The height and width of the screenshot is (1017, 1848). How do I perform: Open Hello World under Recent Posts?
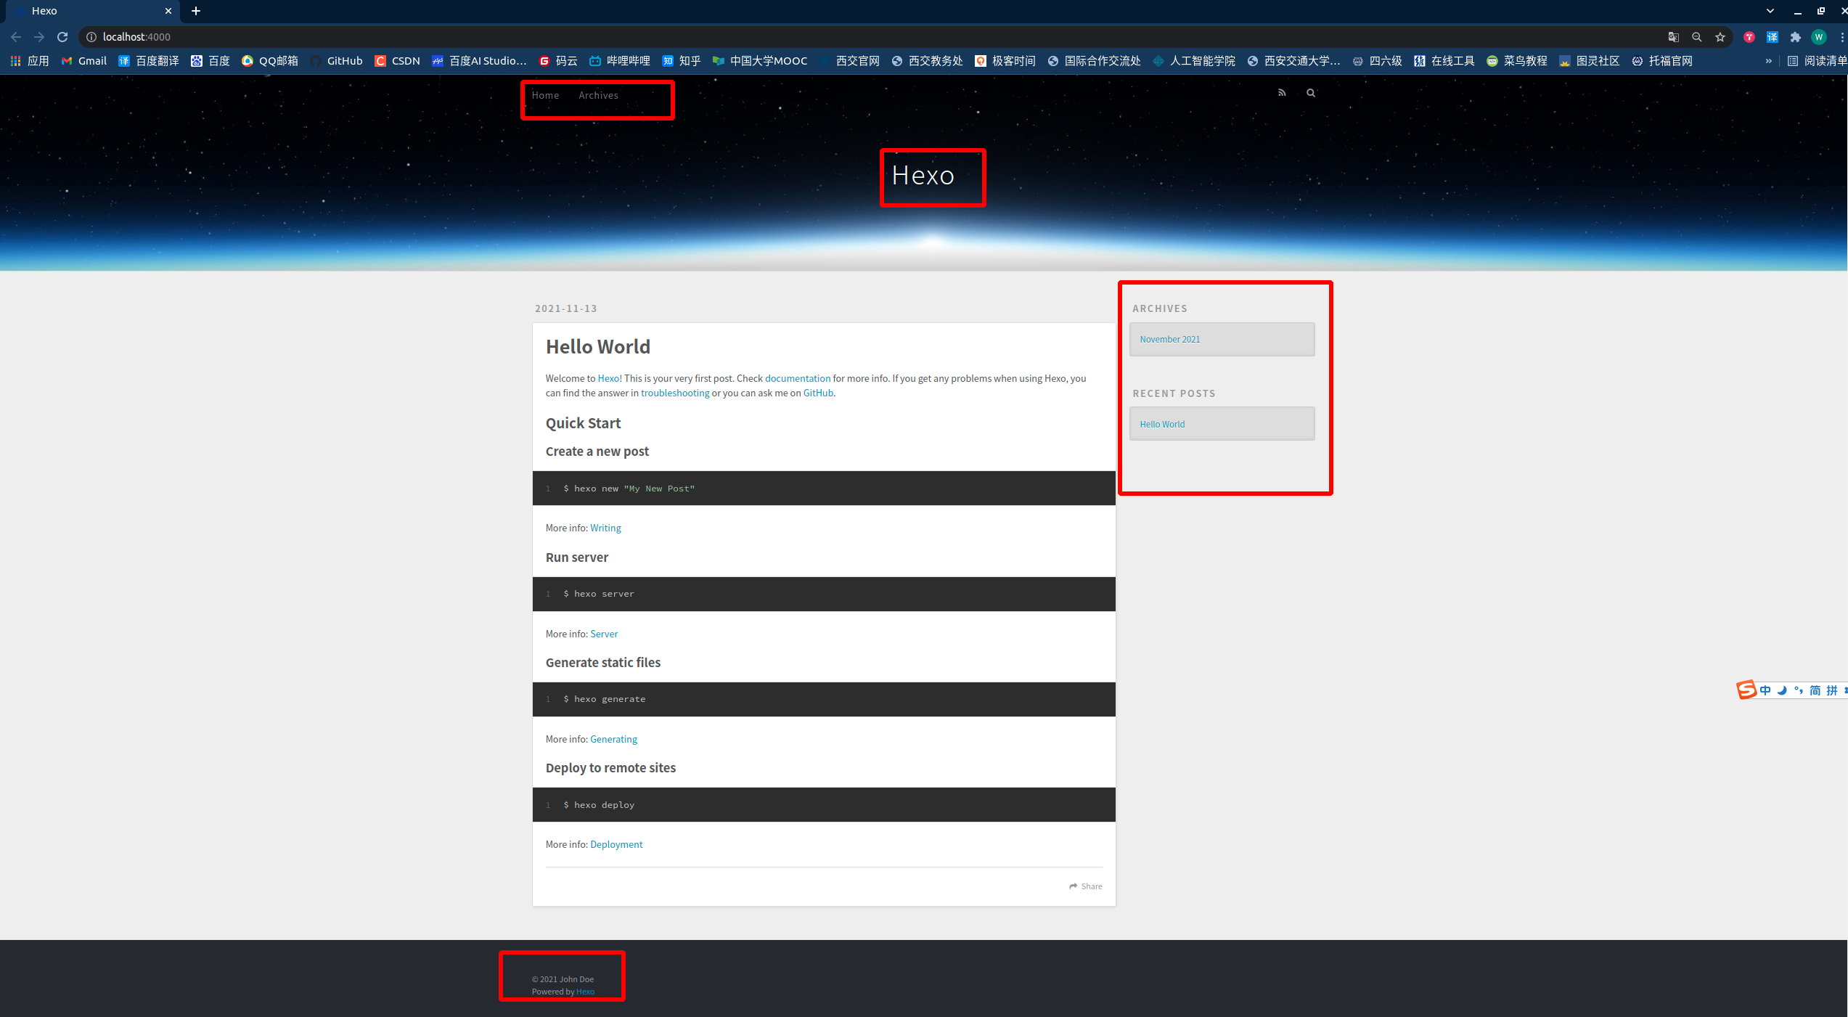point(1162,424)
